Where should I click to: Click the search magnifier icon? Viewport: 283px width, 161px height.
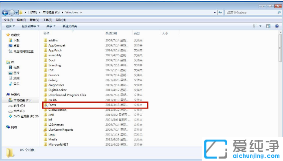(279, 13)
